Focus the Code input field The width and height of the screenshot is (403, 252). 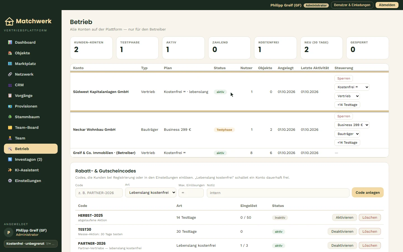point(99,193)
